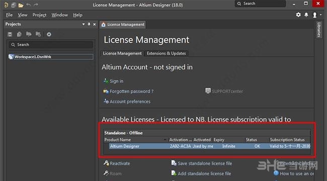Open the settings gear icon
The image size is (327, 181).
298,15
